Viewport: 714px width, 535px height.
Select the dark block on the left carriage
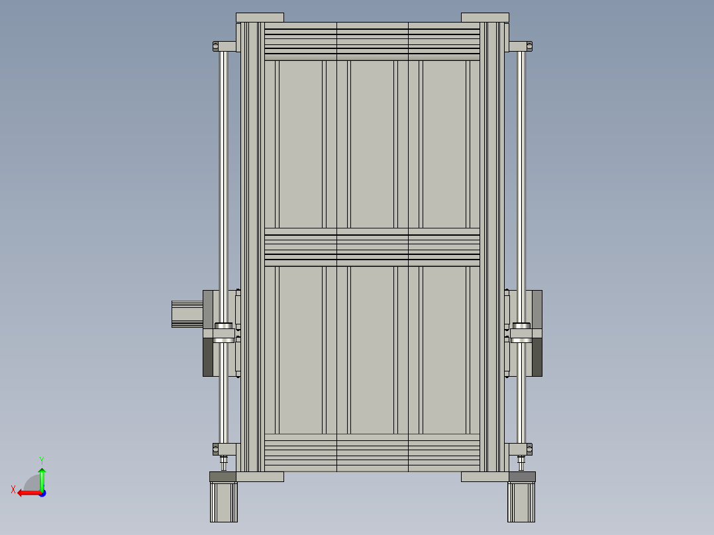(207, 357)
